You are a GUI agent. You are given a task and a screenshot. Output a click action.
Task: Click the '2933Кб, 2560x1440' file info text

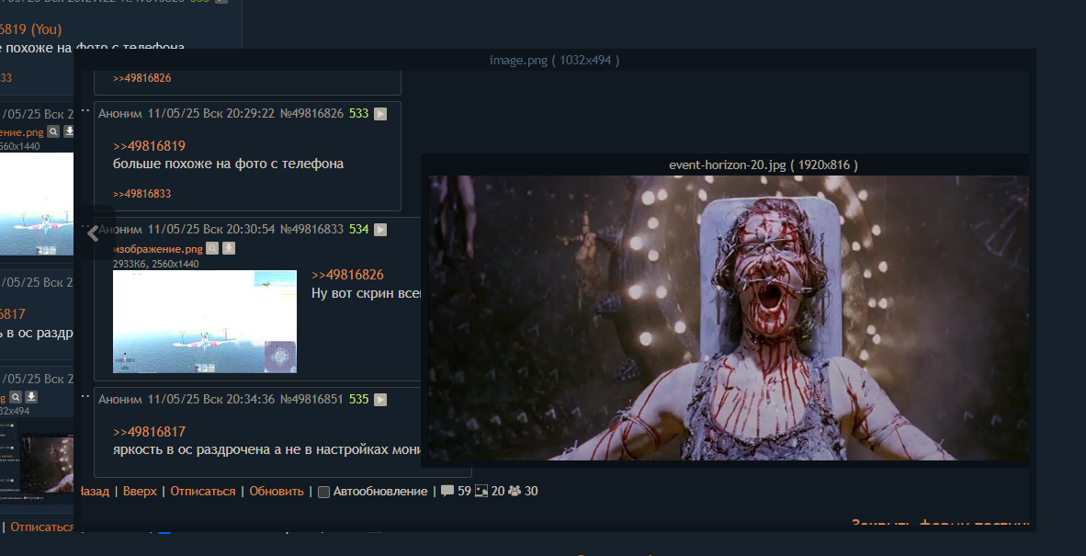(x=156, y=264)
